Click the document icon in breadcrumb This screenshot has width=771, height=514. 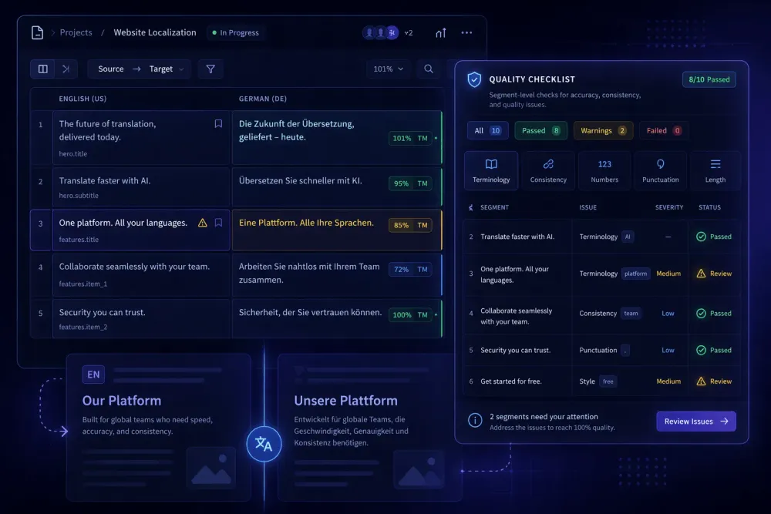[x=37, y=32]
